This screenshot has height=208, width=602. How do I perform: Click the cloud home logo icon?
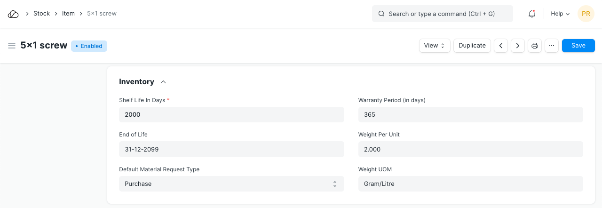click(x=13, y=14)
